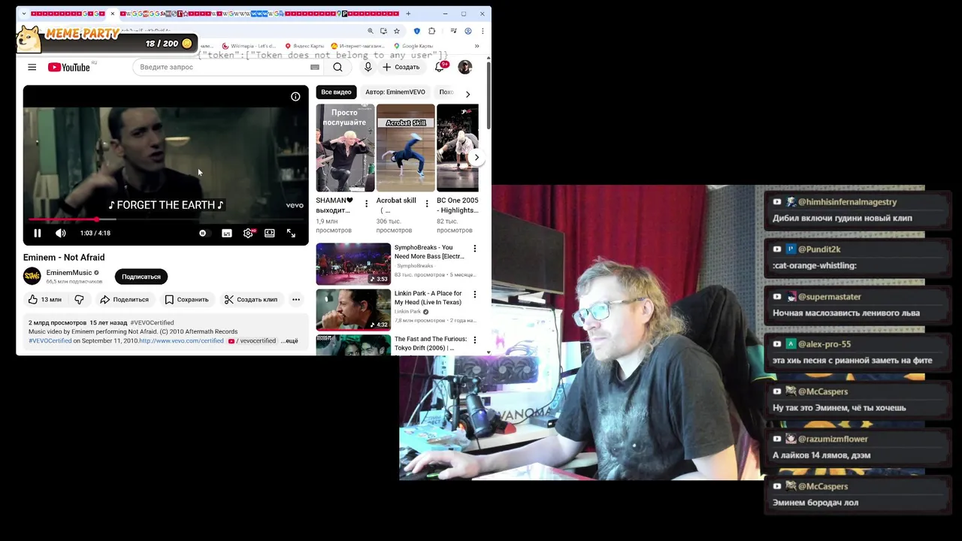Select the Автор: EminemVEVO chip

pos(395,92)
